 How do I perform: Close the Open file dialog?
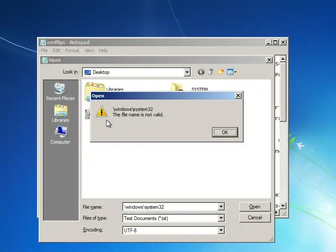[x=269, y=60]
